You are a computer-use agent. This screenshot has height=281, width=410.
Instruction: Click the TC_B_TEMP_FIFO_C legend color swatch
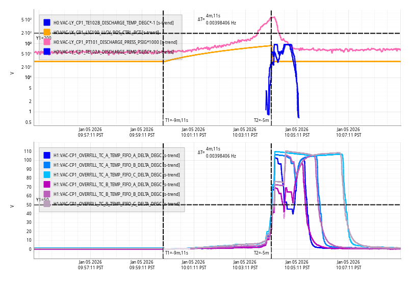[x=47, y=203]
